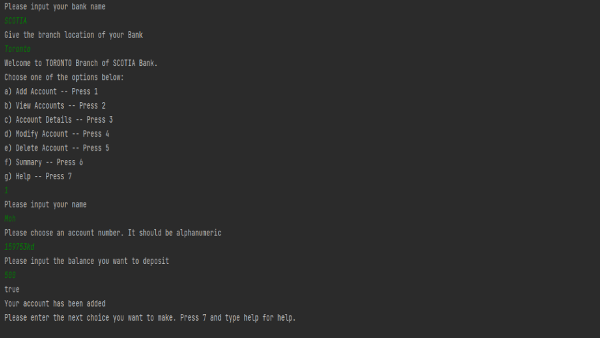
Task: Select the 'Help -- Press 7' line
Action: click(x=38, y=177)
